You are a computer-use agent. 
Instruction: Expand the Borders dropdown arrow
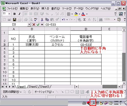72,14
